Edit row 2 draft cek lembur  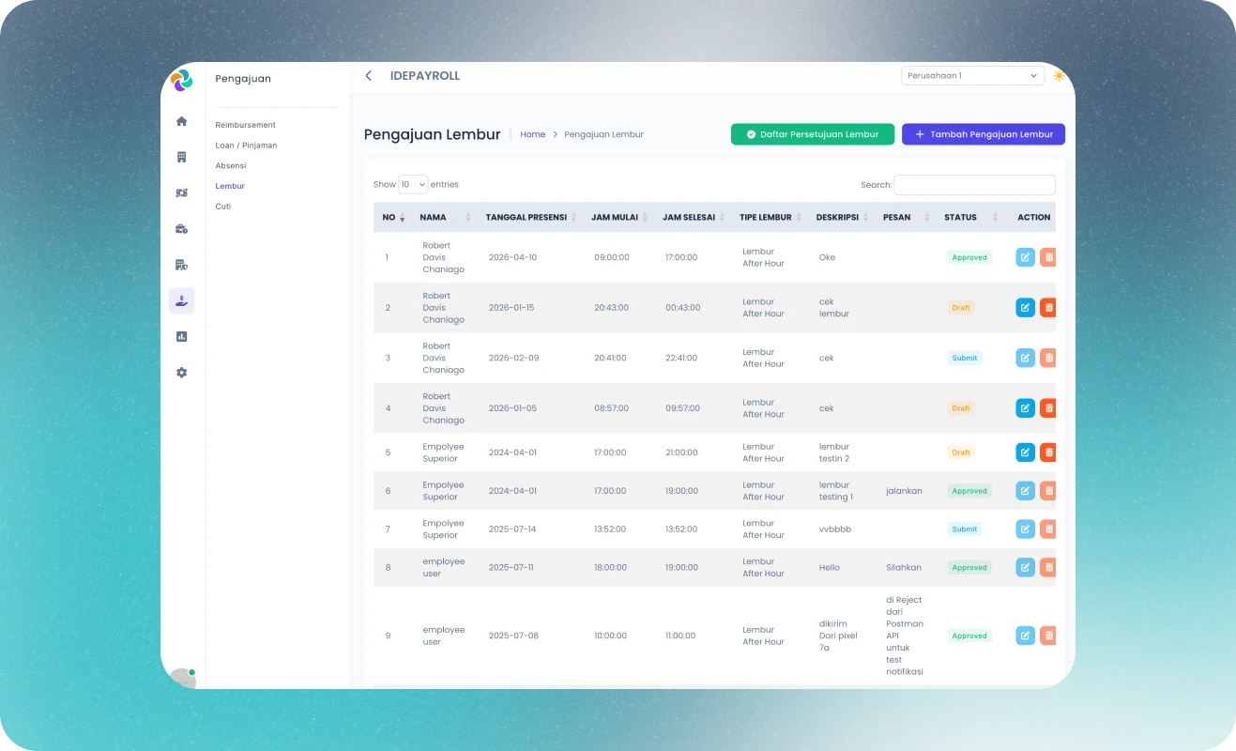tap(1026, 308)
